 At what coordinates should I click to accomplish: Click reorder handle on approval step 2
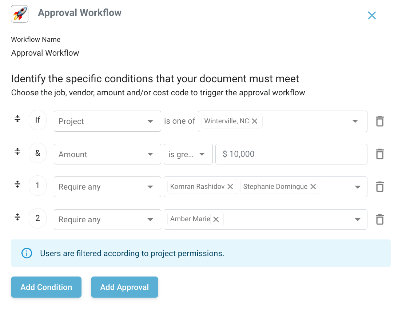[17, 217]
